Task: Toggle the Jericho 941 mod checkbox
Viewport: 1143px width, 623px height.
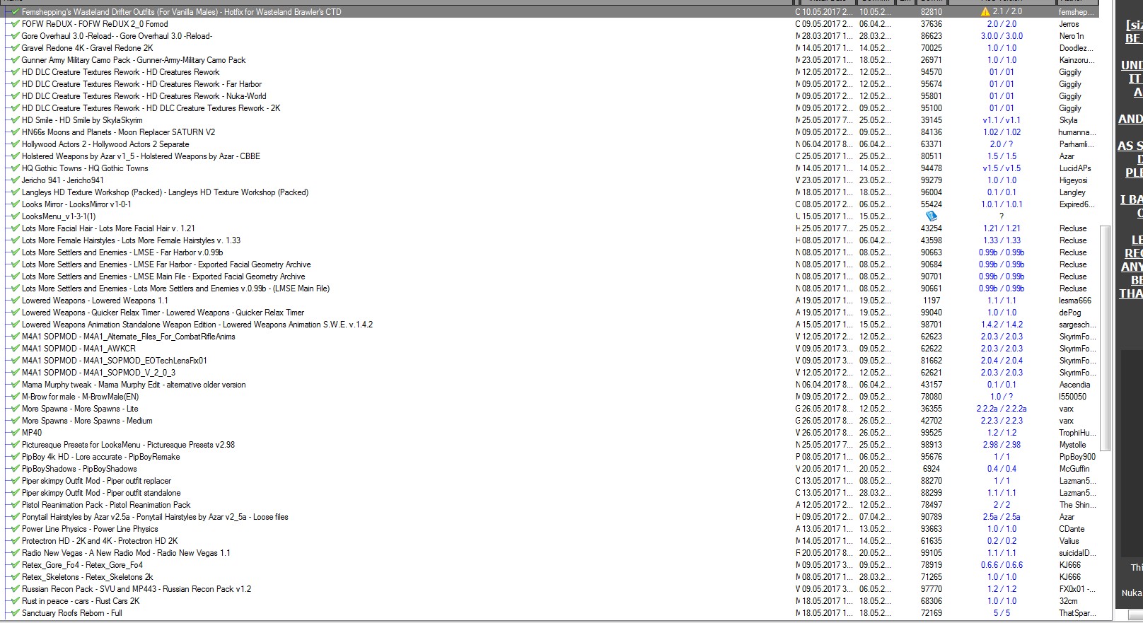Action: click(x=16, y=180)
